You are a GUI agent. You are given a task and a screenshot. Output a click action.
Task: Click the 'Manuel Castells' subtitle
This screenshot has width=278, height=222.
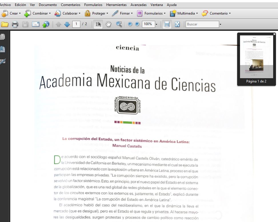127,146
